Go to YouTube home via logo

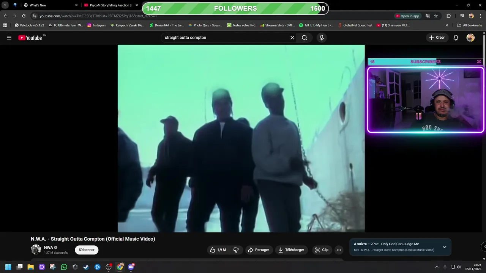30,38
